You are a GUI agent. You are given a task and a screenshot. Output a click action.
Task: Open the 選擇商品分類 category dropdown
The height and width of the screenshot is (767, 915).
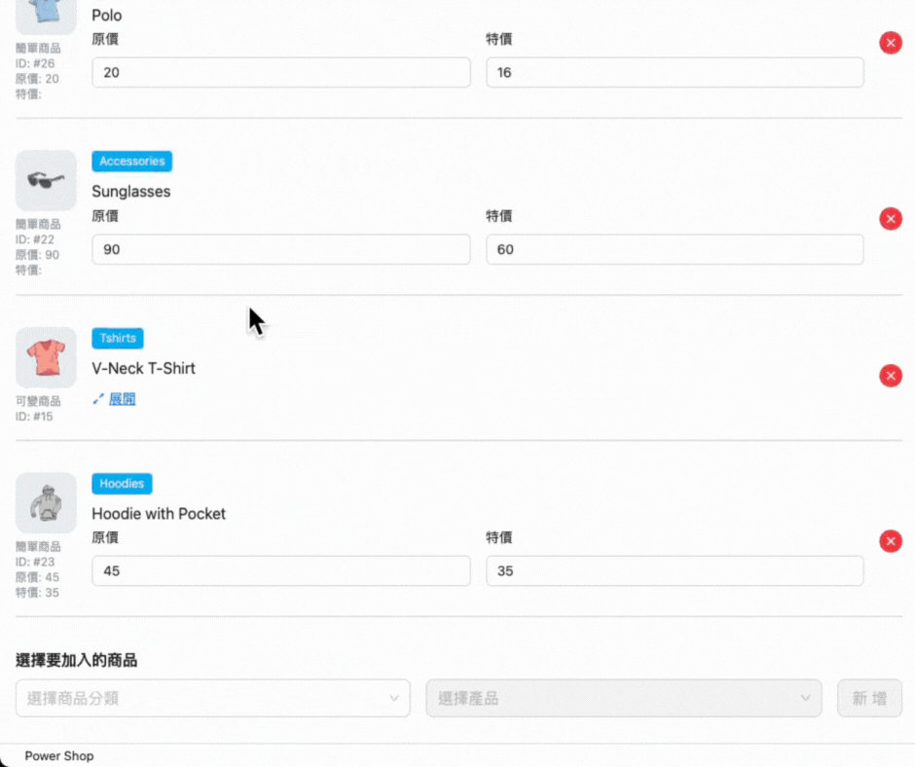pos(212,698)
